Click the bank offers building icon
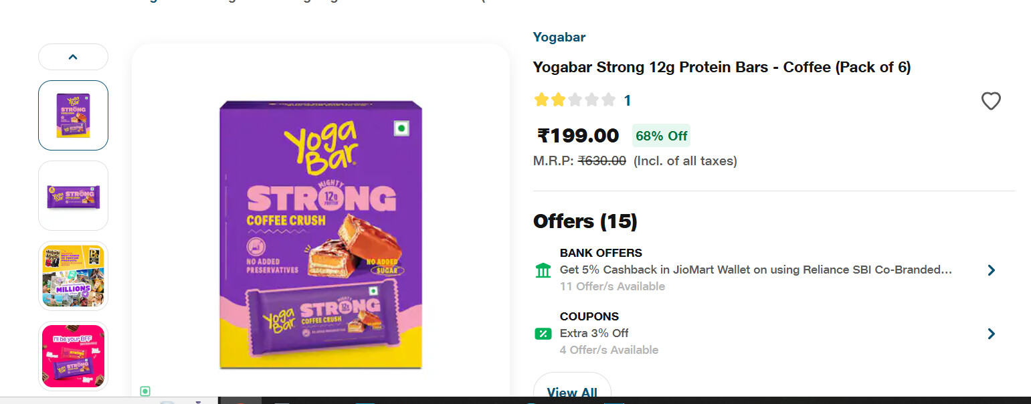Screen dimensions: 1031x404 click(543, 270)
